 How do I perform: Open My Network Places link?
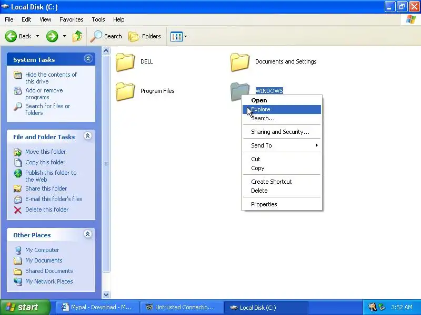[x=49, y=281]
